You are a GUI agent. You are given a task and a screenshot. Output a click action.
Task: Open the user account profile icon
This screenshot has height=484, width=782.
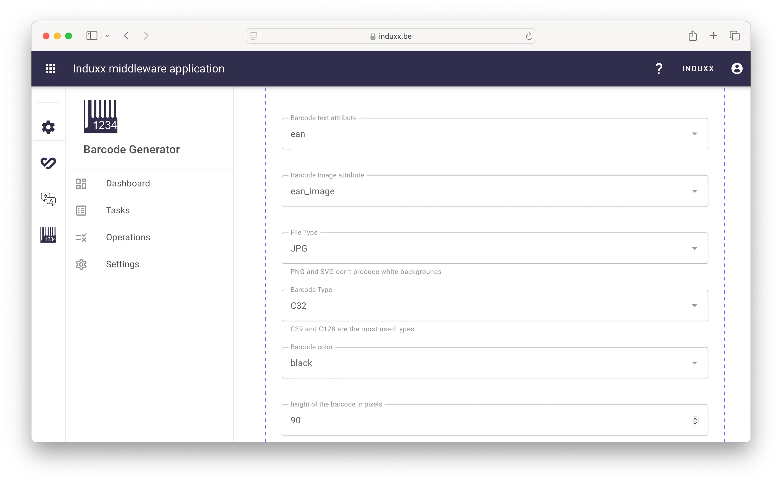(x=736, y=69)
